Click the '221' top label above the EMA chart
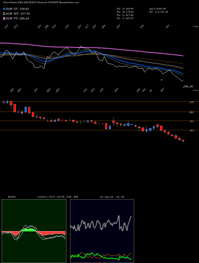The image size is (199, 263). click(80, 27)
